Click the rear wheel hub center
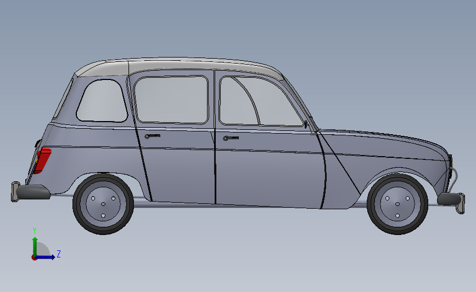Screen dimensions: 476x292 pos(103,204)
